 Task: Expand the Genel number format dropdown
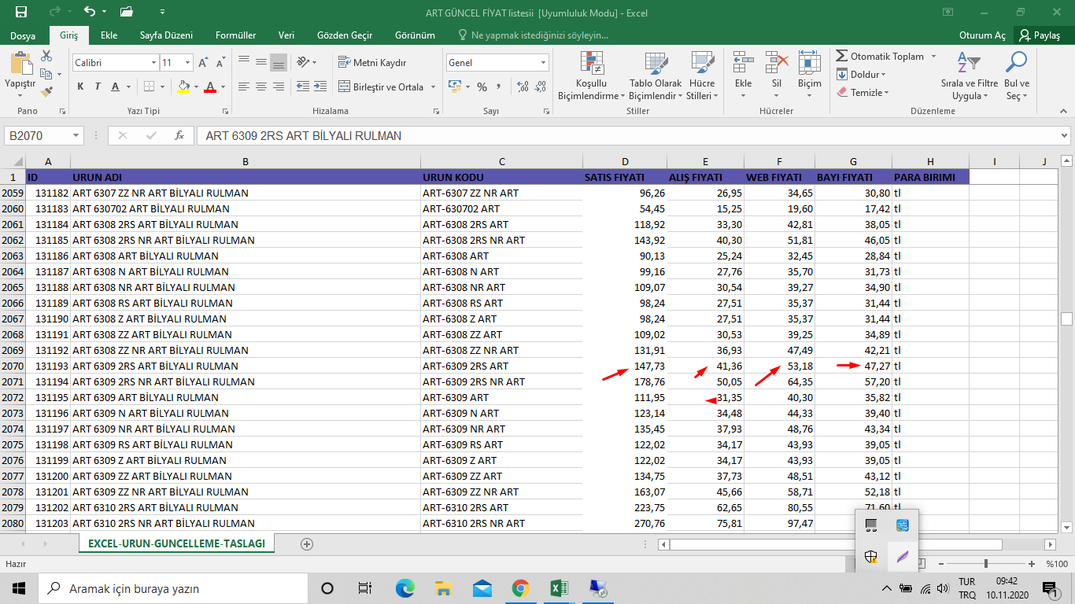tap(543, 63)
